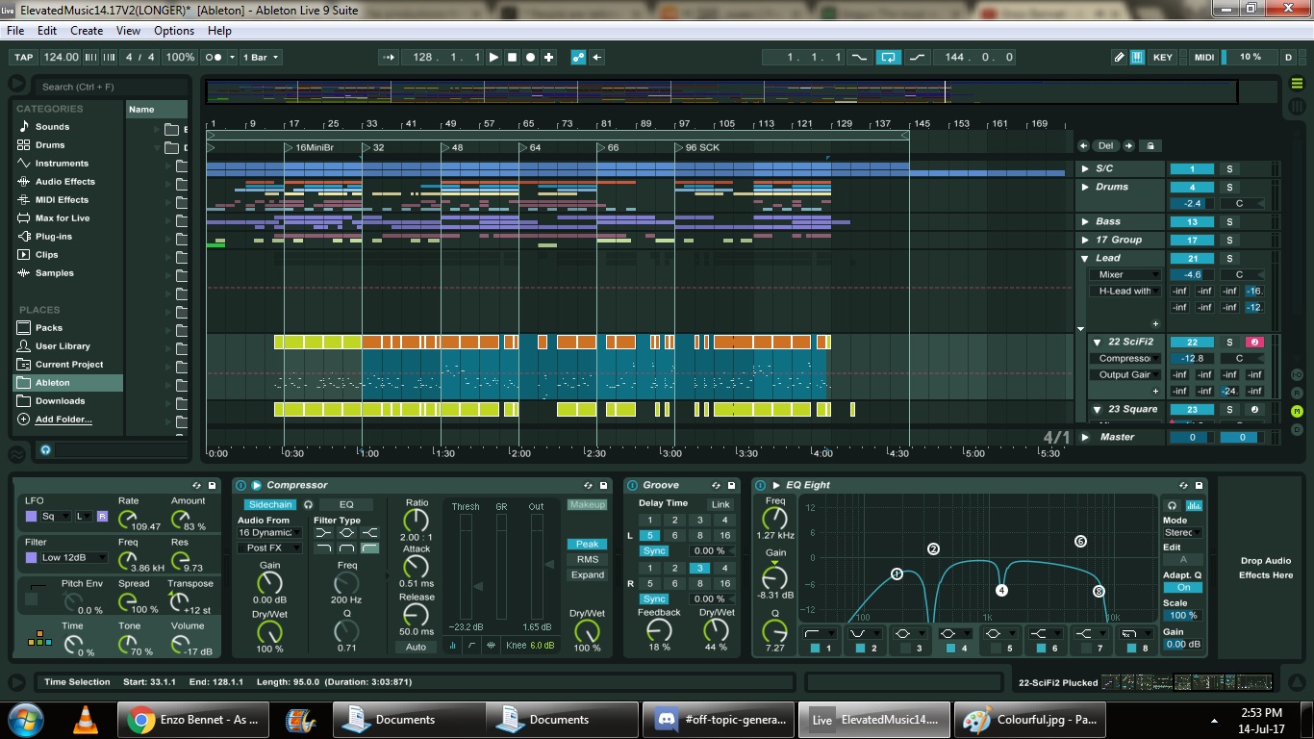Adjust the EQ Eight Freq knob
This screenshot has height=739, width=1314.
(x=774, y=520)
